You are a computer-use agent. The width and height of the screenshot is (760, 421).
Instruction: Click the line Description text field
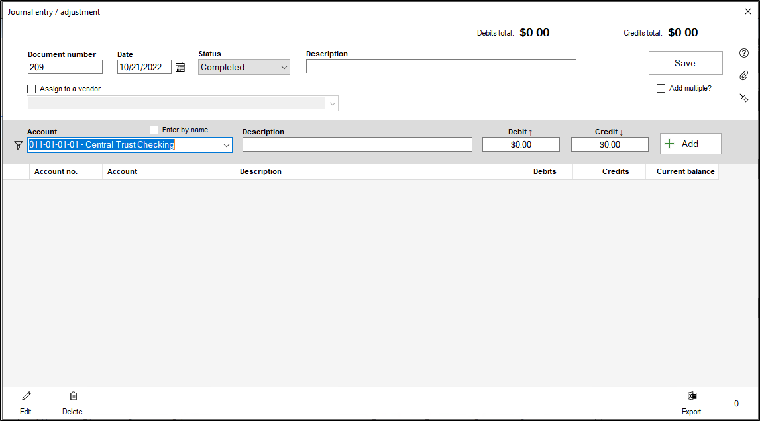tap(357, 144)
